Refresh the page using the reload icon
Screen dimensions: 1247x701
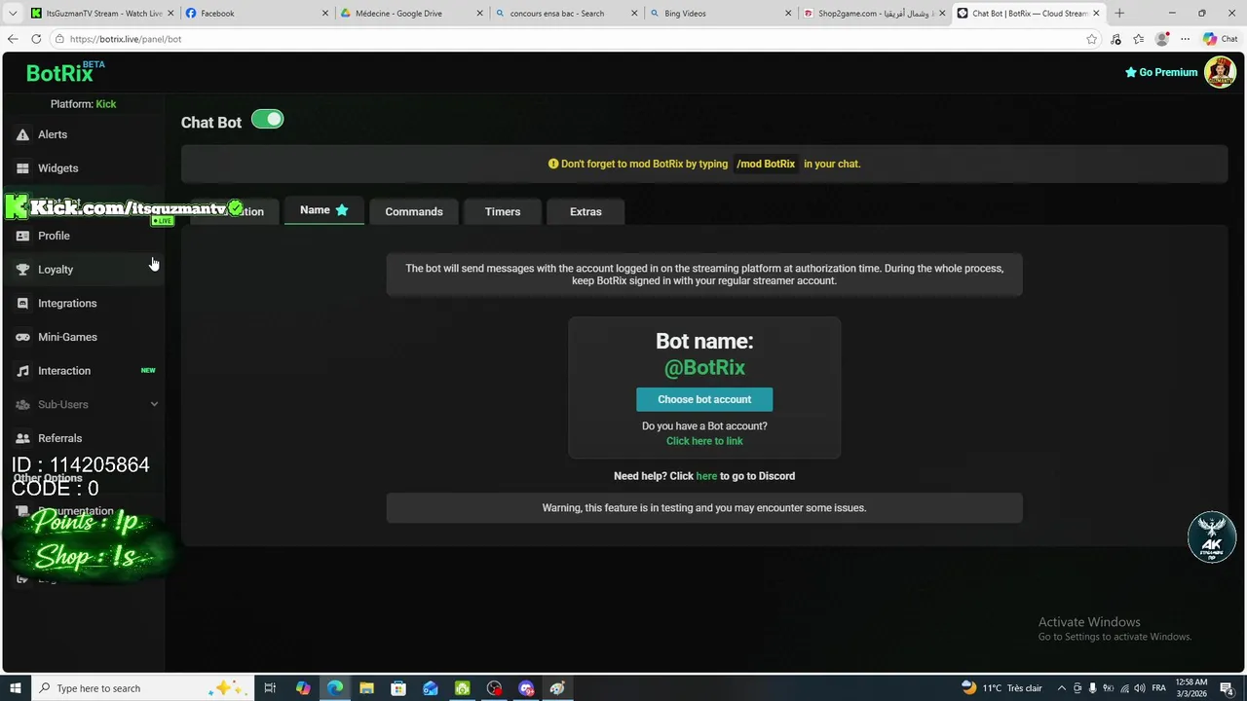click(36, 39)
